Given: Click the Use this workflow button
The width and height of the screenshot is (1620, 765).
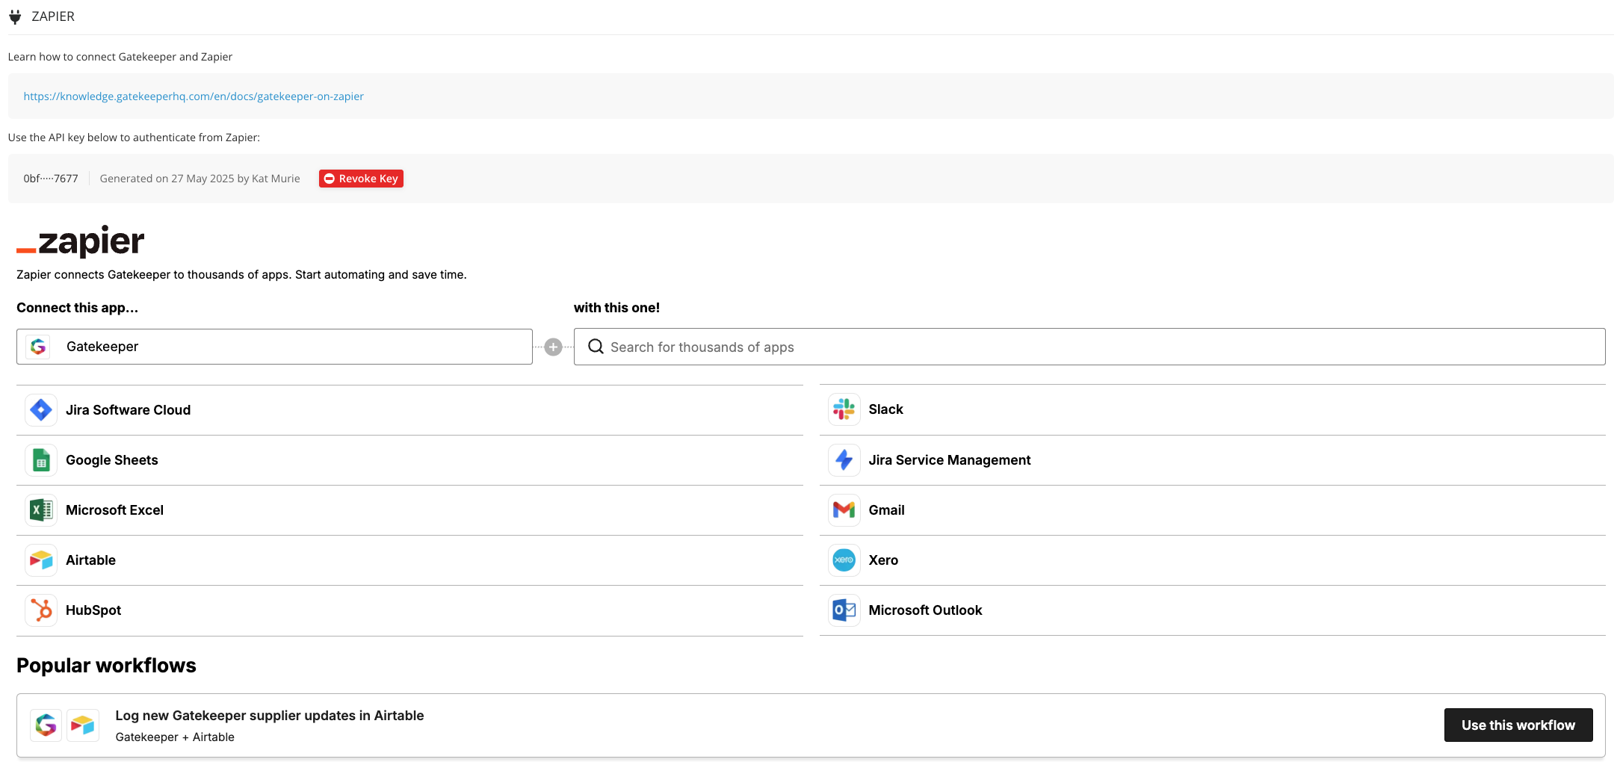Looking at the screenshot, I should coord(1518,725).
